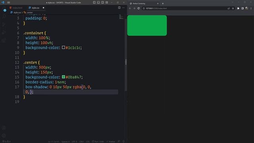Viewport: 254px width, 143px height.
Task: Open the Search view in the activity bar
Action: (x=4, y=17)
